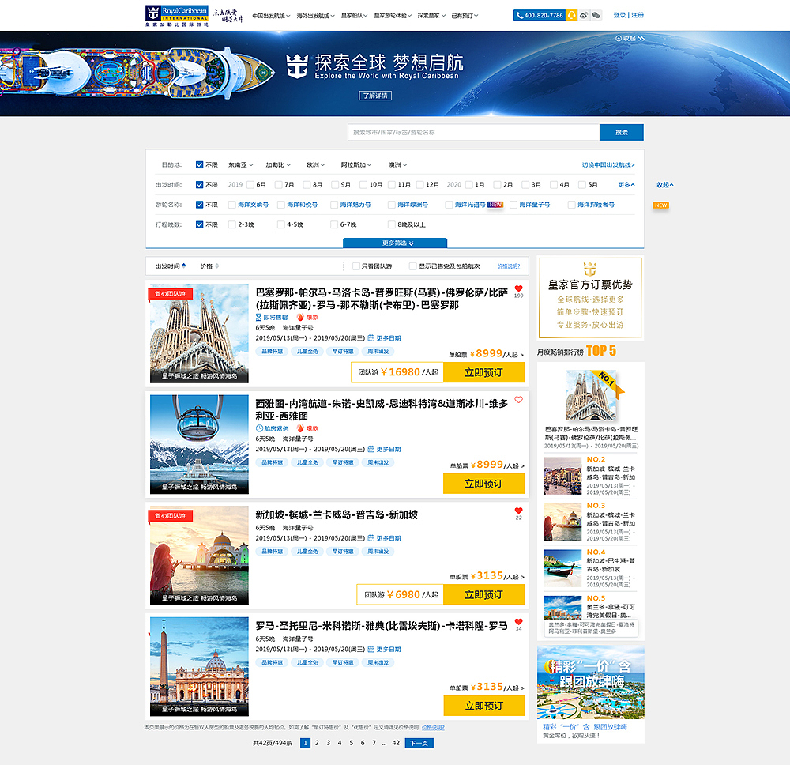Check 只看团队游 filter
This screenshot has width=790, height=765.
click(355, 266)
